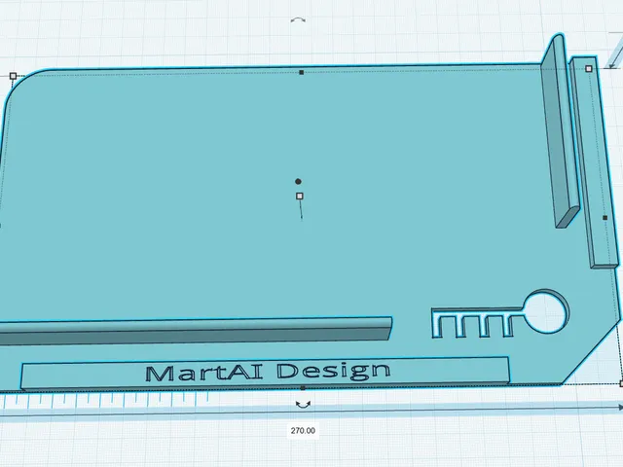
Task: Click the black midpoint handle on top edge
Action: (302, 72)
